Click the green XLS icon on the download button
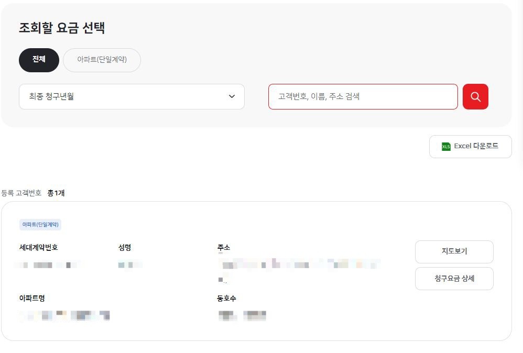Image resolution: width=523 pixels, height=353 pixels. click(446, 146)
